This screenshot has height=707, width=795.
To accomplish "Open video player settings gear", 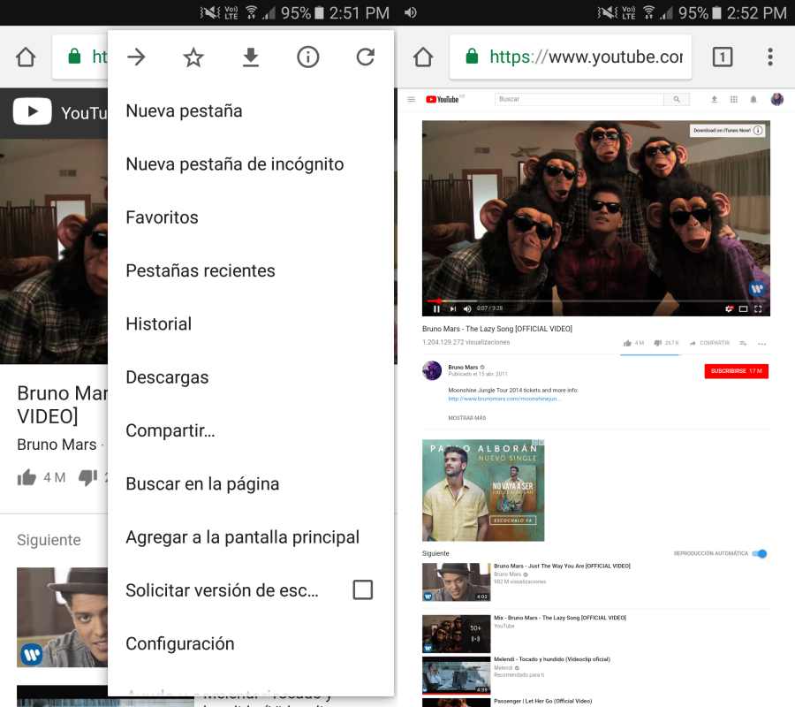I will coord(729,308).
